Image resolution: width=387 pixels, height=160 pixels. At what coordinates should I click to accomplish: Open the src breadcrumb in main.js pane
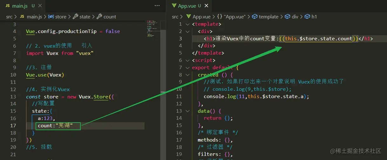point(10,17)
